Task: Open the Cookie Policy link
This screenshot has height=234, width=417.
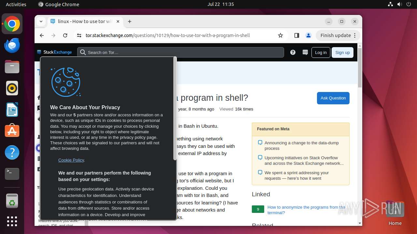Action: (71, 160)
